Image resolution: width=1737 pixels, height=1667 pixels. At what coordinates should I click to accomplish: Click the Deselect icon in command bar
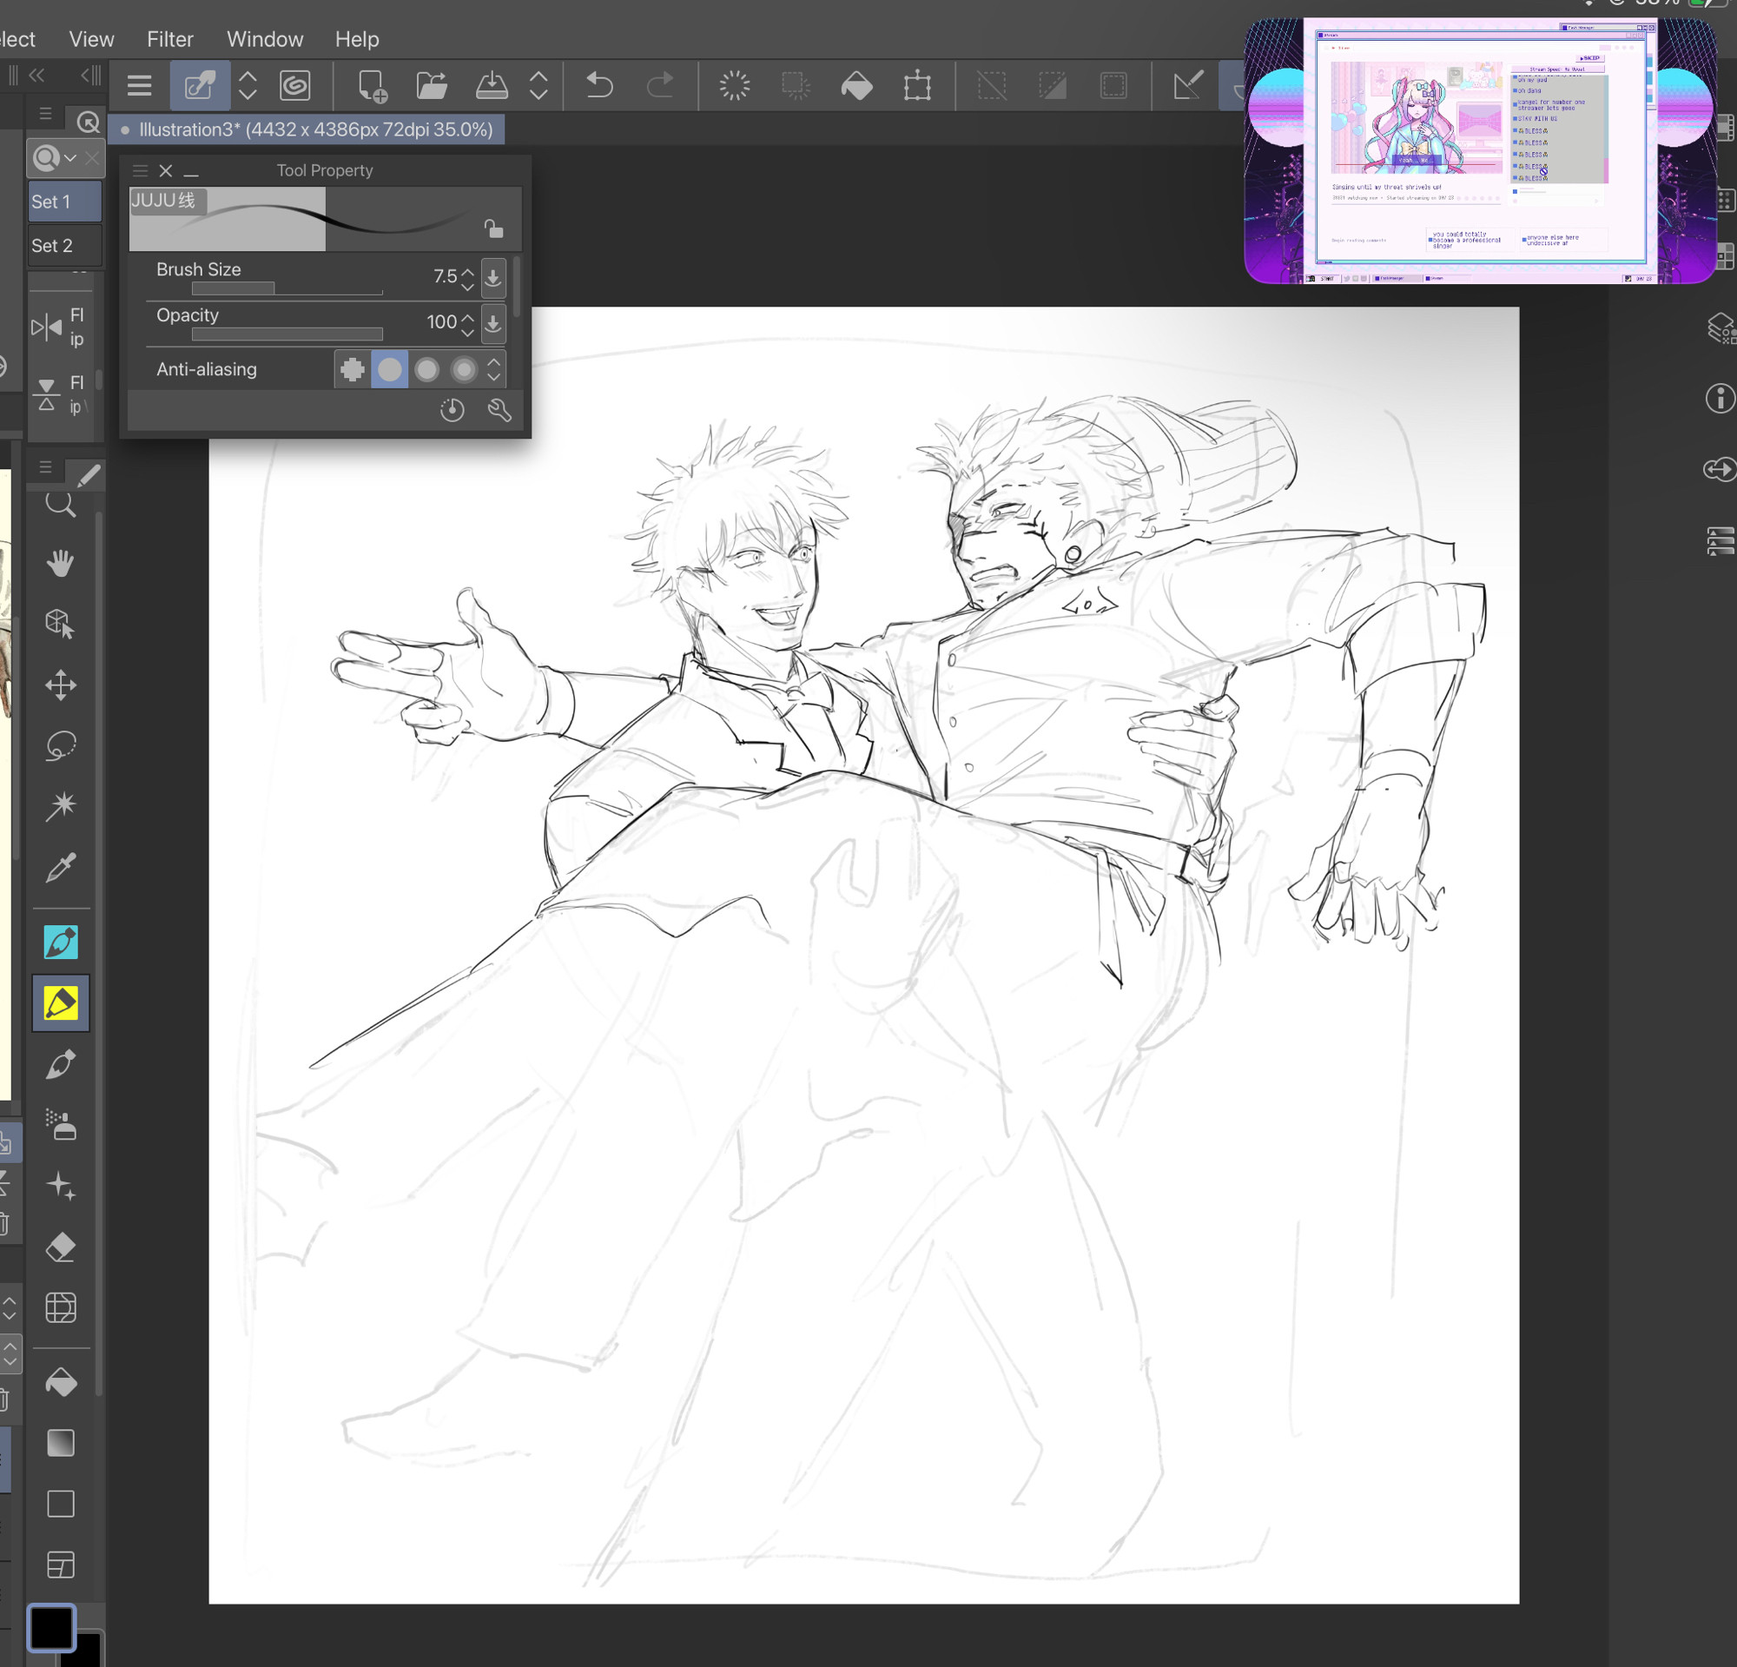tap(992, 86)
